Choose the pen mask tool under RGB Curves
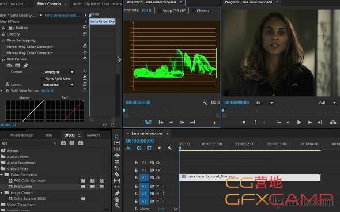 coord(25,65)
